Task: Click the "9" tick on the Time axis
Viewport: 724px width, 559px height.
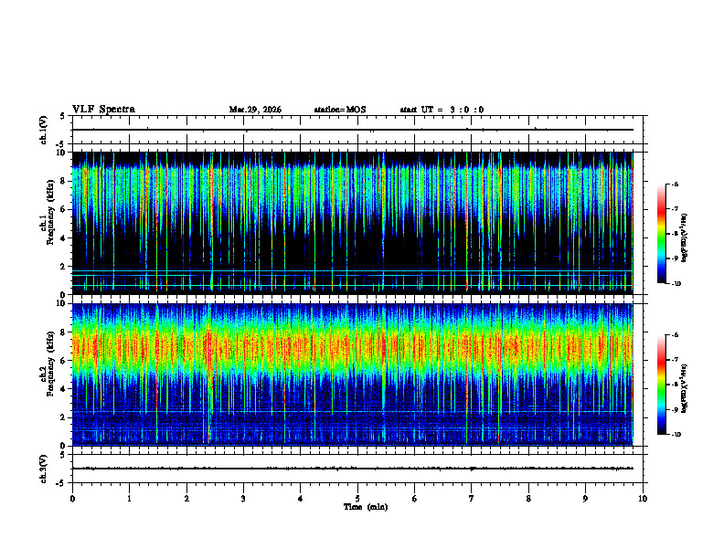Action: pyautogui.click(x=585, y=499)
